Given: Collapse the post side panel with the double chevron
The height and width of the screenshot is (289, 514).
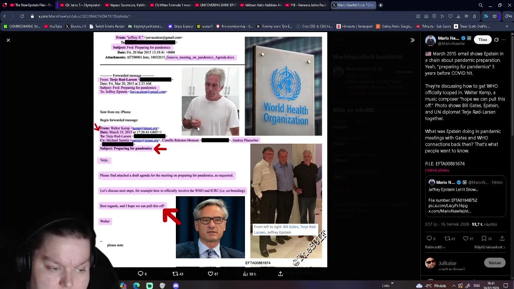Looking at the screenshot, I should (x=412, y=40).
